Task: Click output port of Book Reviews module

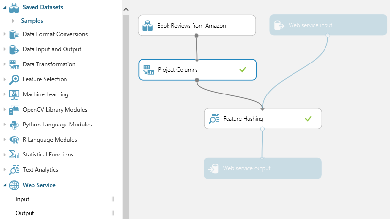Action: 196,36
